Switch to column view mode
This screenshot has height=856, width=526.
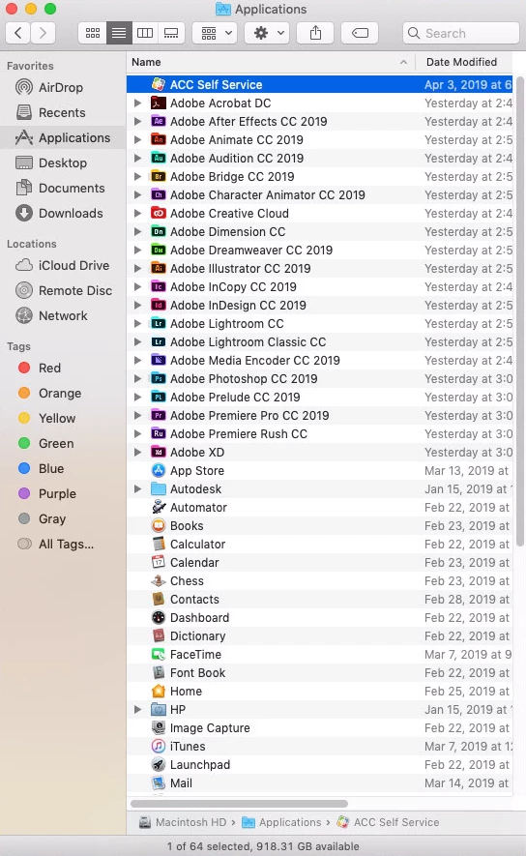145,33
